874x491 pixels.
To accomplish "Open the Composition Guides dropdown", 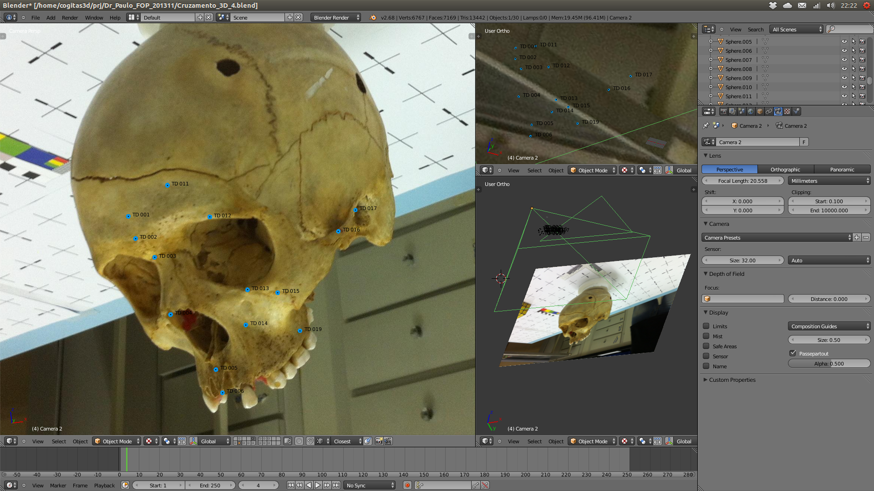I will click(829, 326).
